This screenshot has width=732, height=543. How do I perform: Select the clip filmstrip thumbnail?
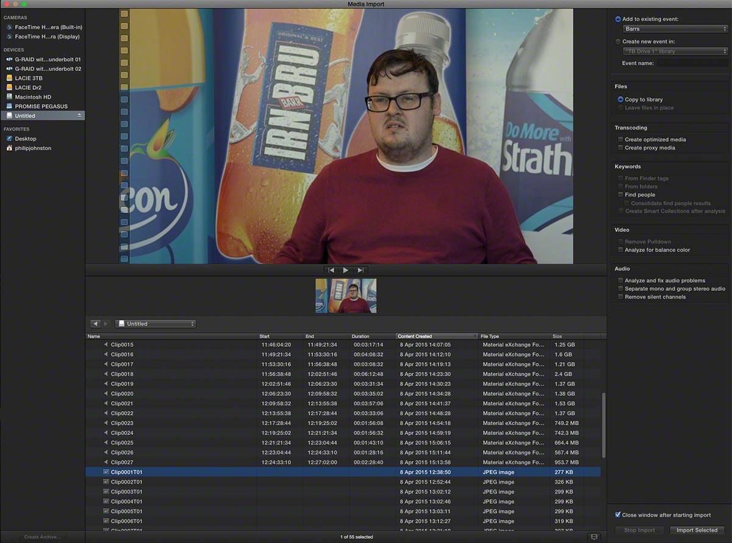tap(346, 296)
